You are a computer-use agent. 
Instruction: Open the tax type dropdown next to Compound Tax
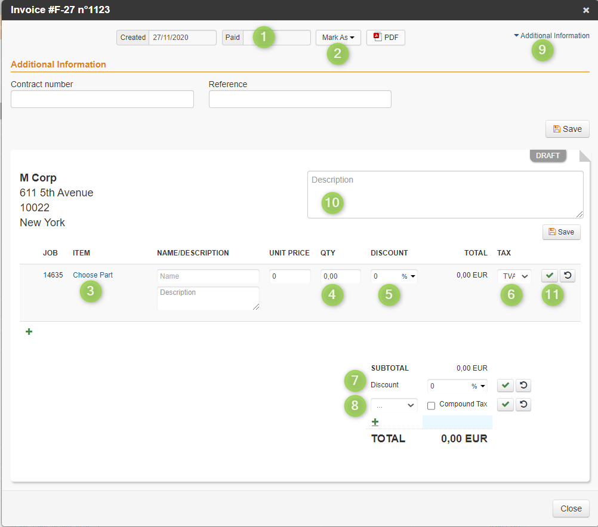393,405
